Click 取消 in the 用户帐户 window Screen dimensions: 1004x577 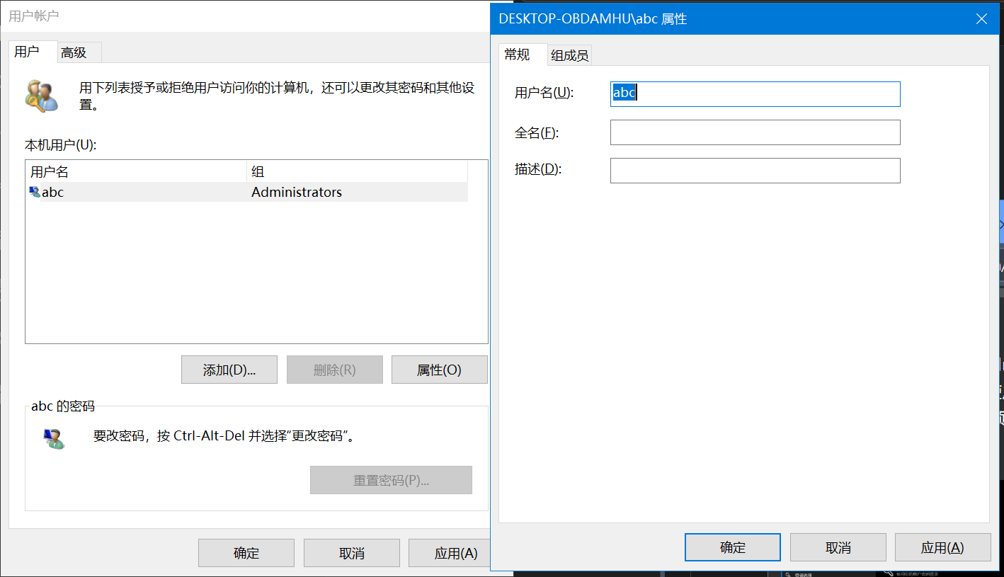pos(352,553)
